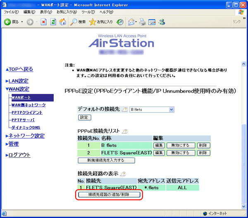
Task: Click 編集 for FLET'S Square(EAST) row
Action: tap(159, 153)
